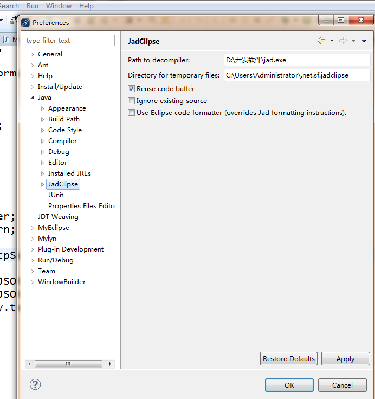Enable Ignore existing source checkbox

pos(131,101)
